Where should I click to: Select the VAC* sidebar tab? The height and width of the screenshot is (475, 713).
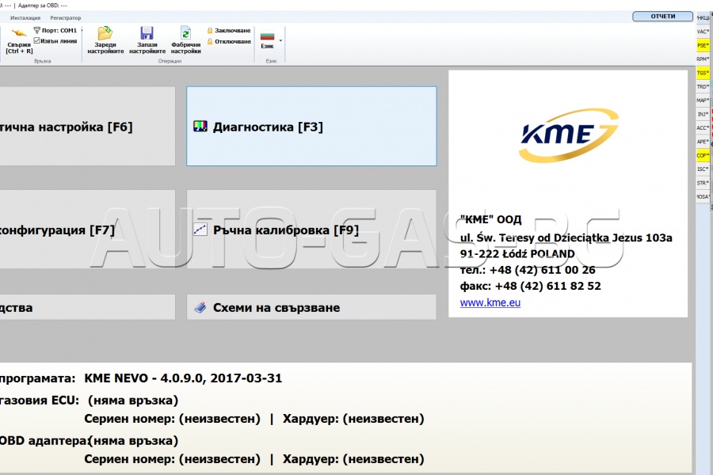coord(703,32)
